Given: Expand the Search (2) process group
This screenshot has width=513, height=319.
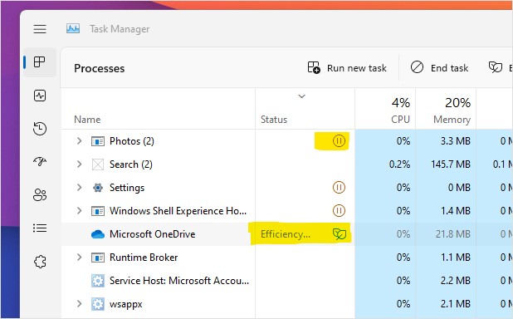Looking at the screenshot, I should pos(79,164).
